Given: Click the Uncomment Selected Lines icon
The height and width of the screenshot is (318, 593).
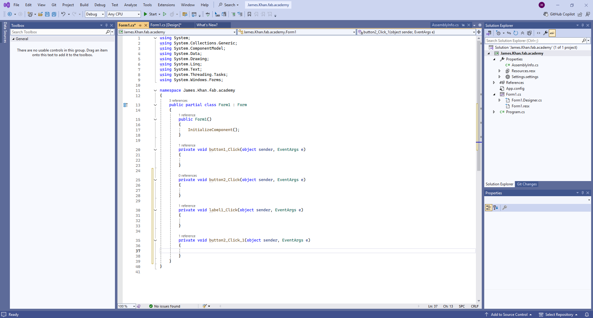Looking at the screenshot, I should click(x=240, y=14).
